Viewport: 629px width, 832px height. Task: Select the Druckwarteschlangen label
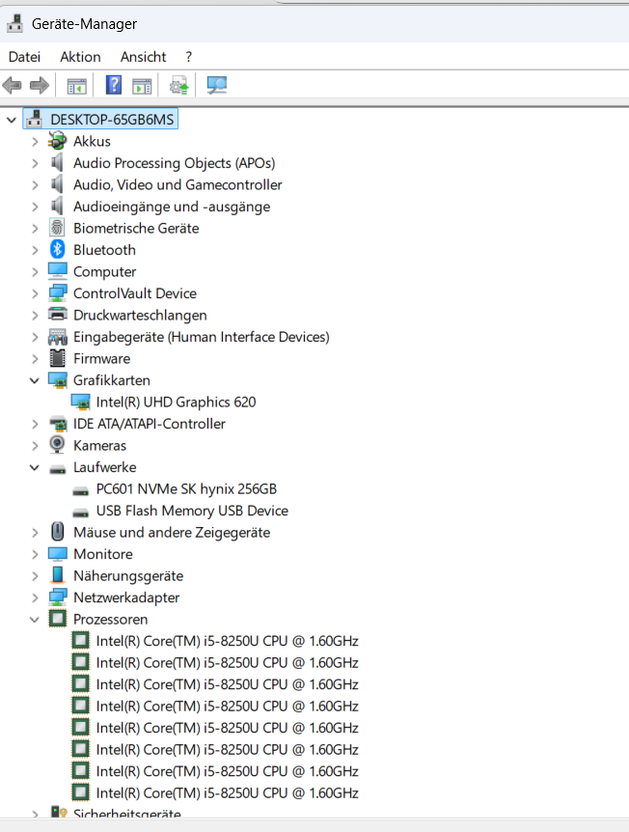(x=140, y=316)
